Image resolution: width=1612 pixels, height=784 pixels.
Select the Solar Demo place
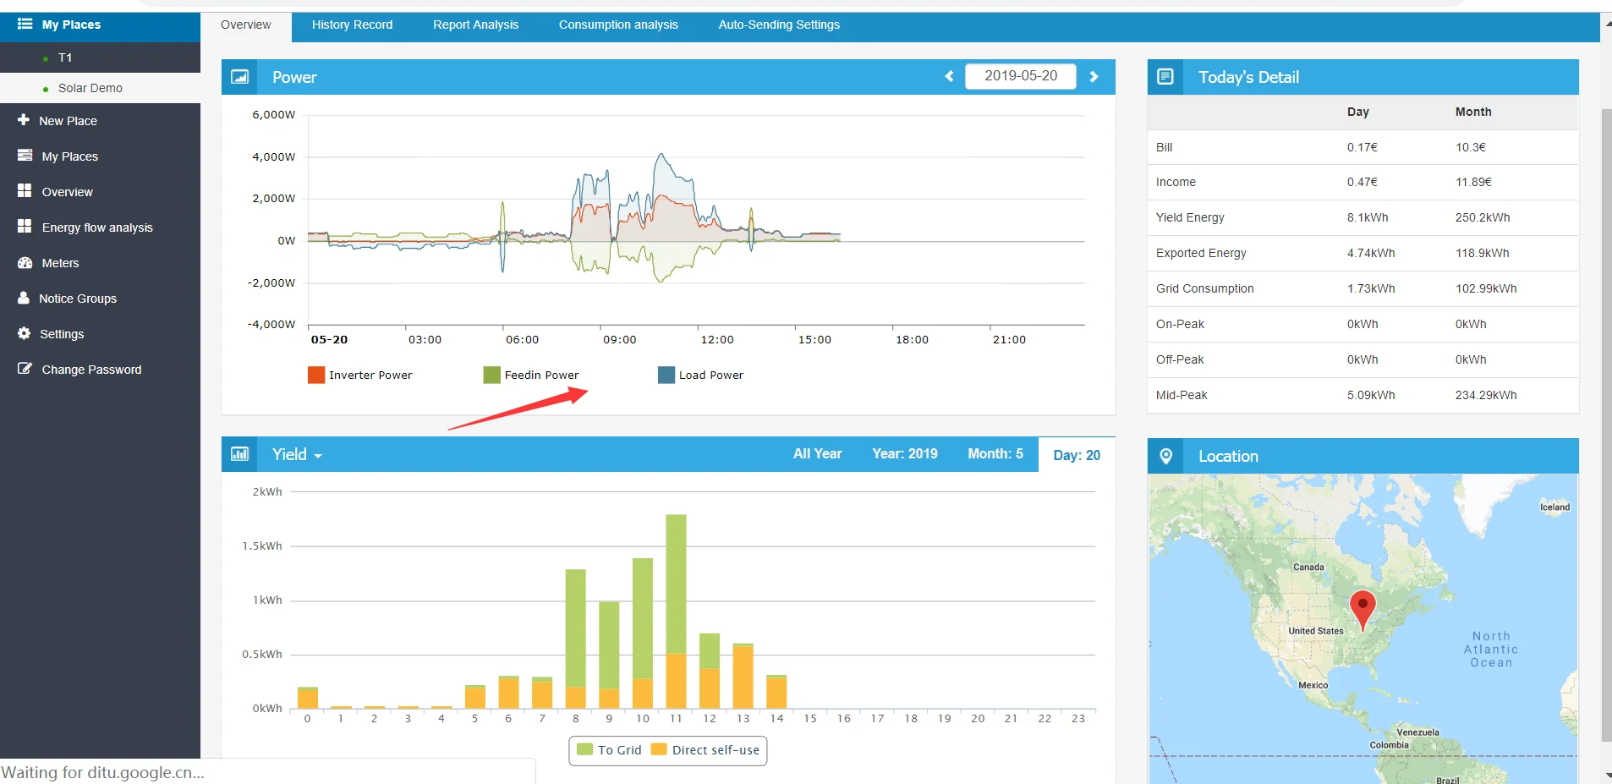coord(90,88)
